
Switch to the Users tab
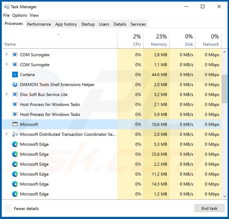click(x=104, y=24)
